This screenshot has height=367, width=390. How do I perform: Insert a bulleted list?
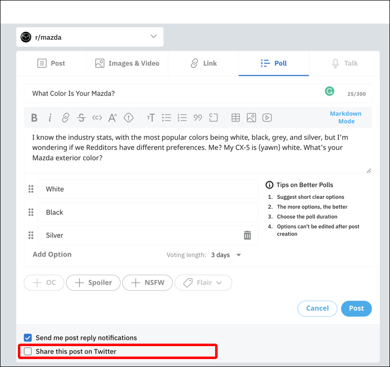(x=166, y=117)
